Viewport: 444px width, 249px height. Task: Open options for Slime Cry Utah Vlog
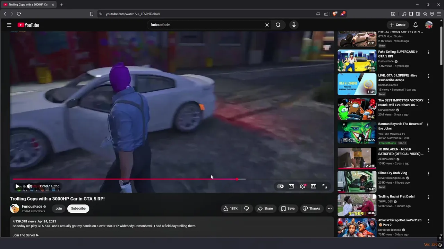point(429,174)
